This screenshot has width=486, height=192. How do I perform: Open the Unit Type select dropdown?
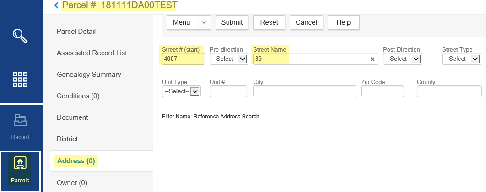[181, 91]
